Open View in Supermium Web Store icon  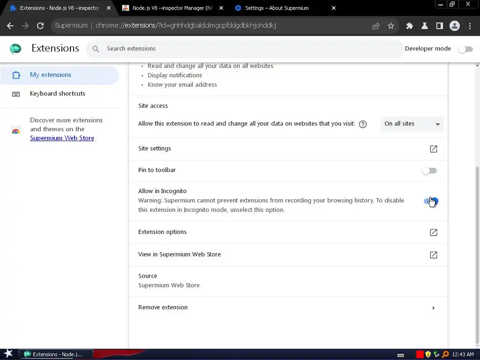(x=434, y=255)
